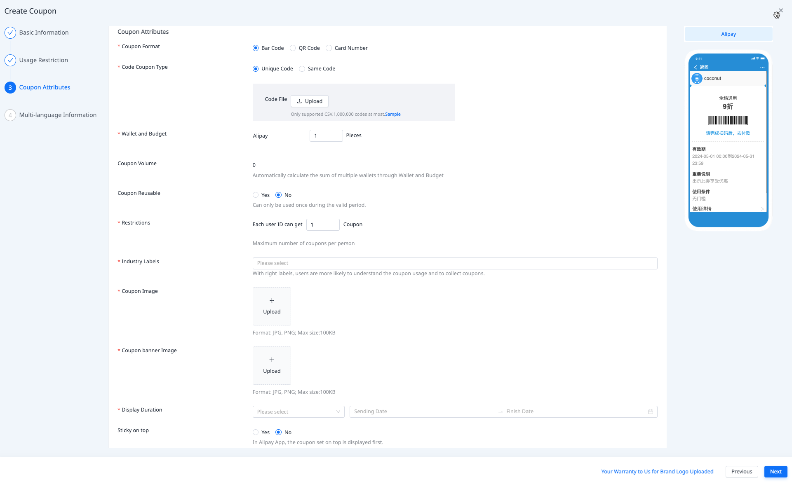Viewport: 792px width, 482px height.
Task: Click plus icon in Coupon banner Image box
Action: click(x=272, y=360)
